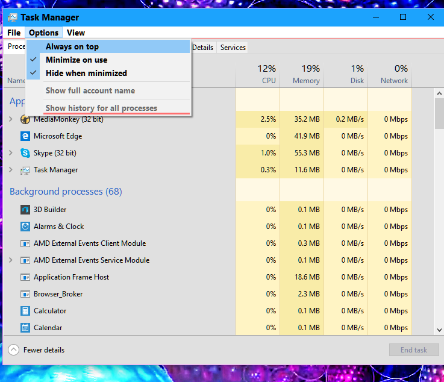Click Task Manager's 0.3% CPU value
Viewport: 444px width, 382px height.
pyautogui.click(x=268, y=170)
